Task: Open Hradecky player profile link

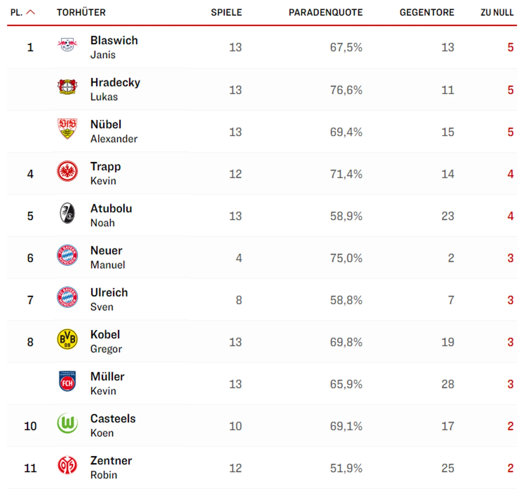Action: pyautogui.click(x=115, y=82)
